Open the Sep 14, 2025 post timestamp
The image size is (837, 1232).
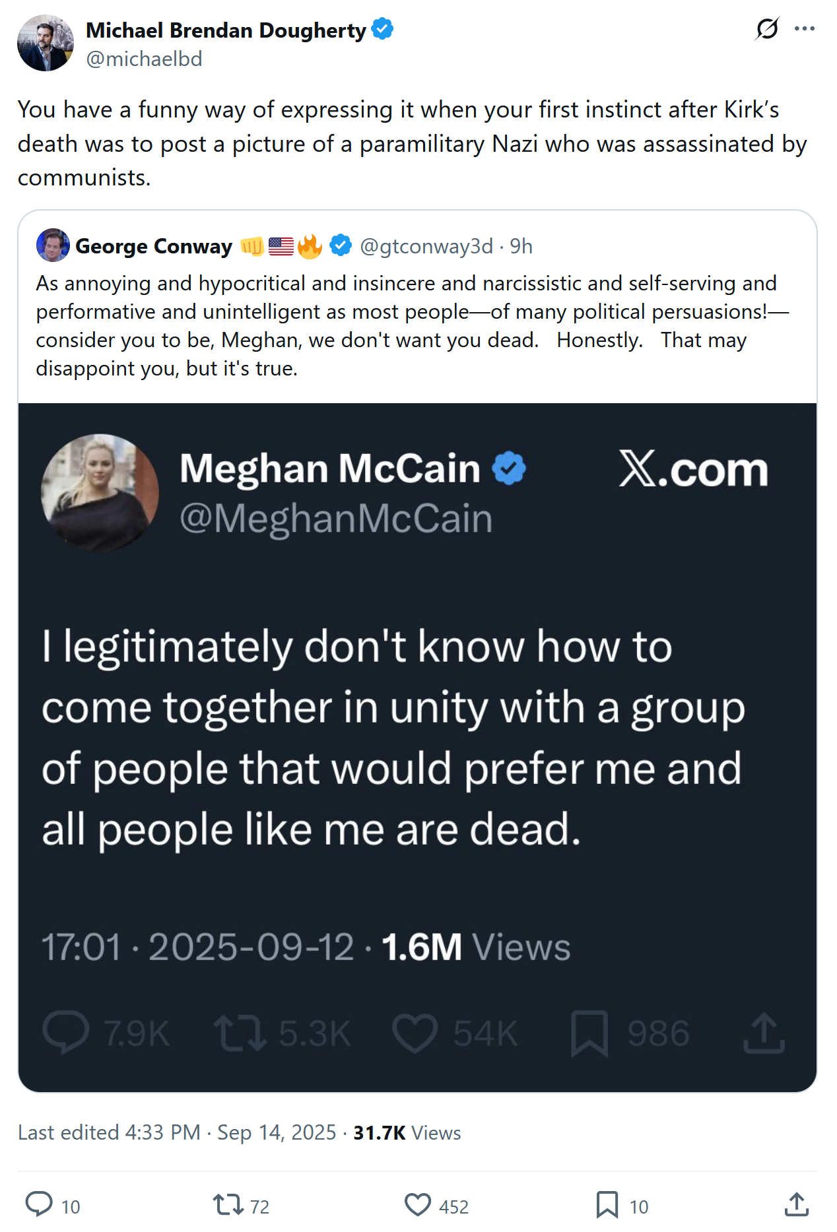pyautogui.click(x=277, y=1132)
